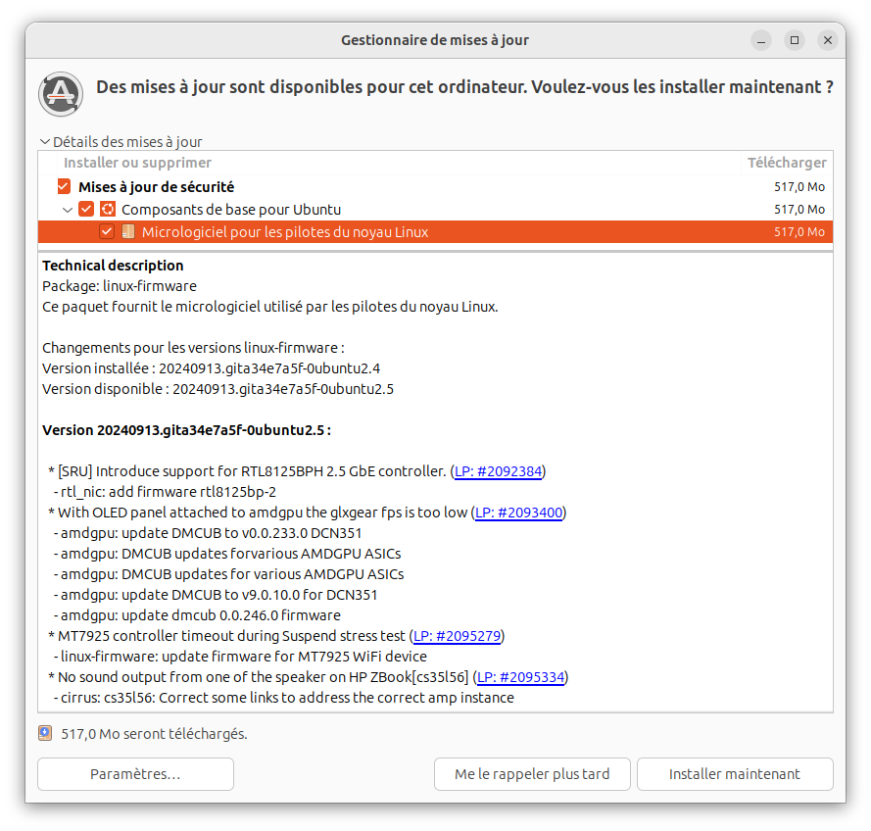Uncheck Micrologiciel pour les pilotes checkbox
This screenshot has width=871, height=831.
pos(107,231)
